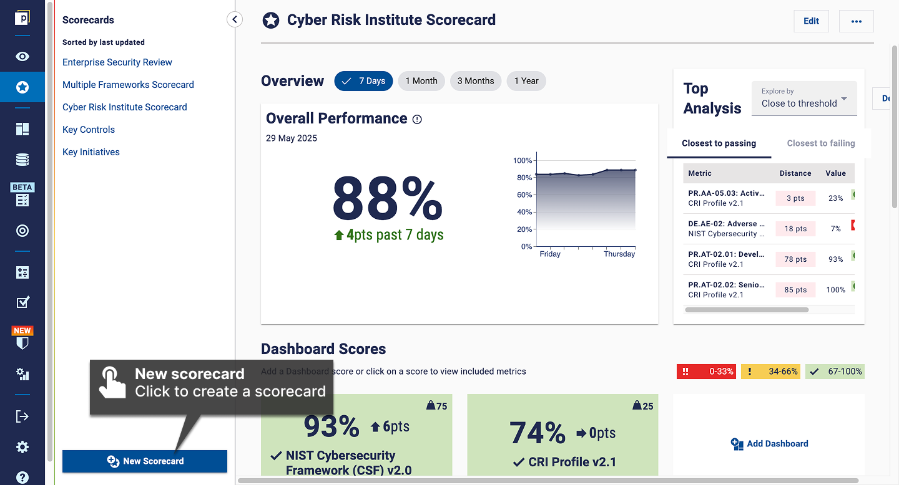
Task: Click the 88% overall score
Action: click(x=388, y=199)
